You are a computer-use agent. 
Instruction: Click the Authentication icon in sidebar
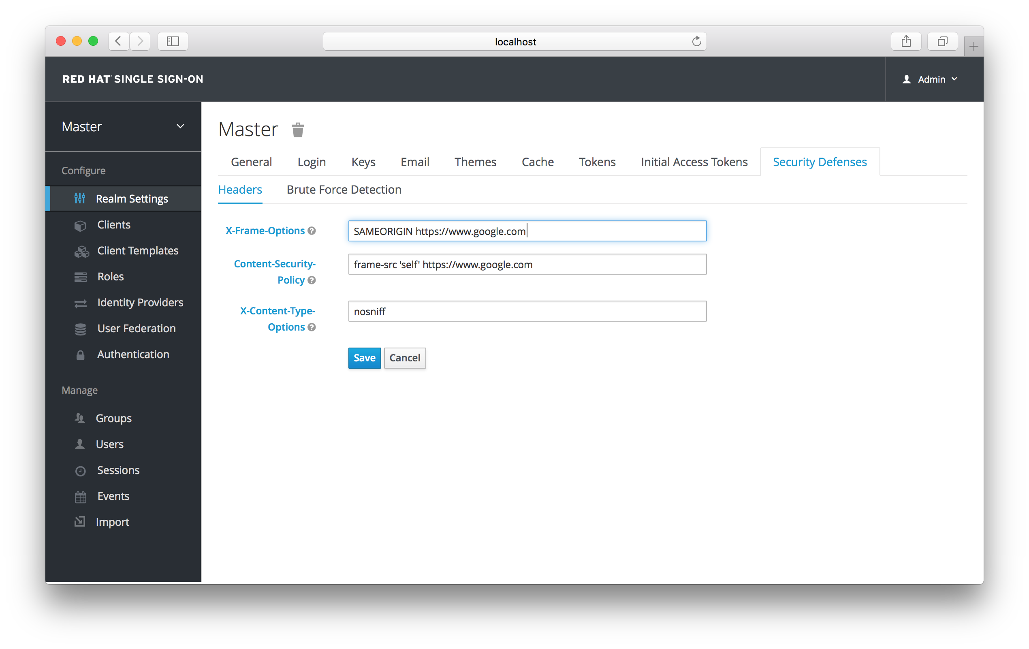point(81,354)
